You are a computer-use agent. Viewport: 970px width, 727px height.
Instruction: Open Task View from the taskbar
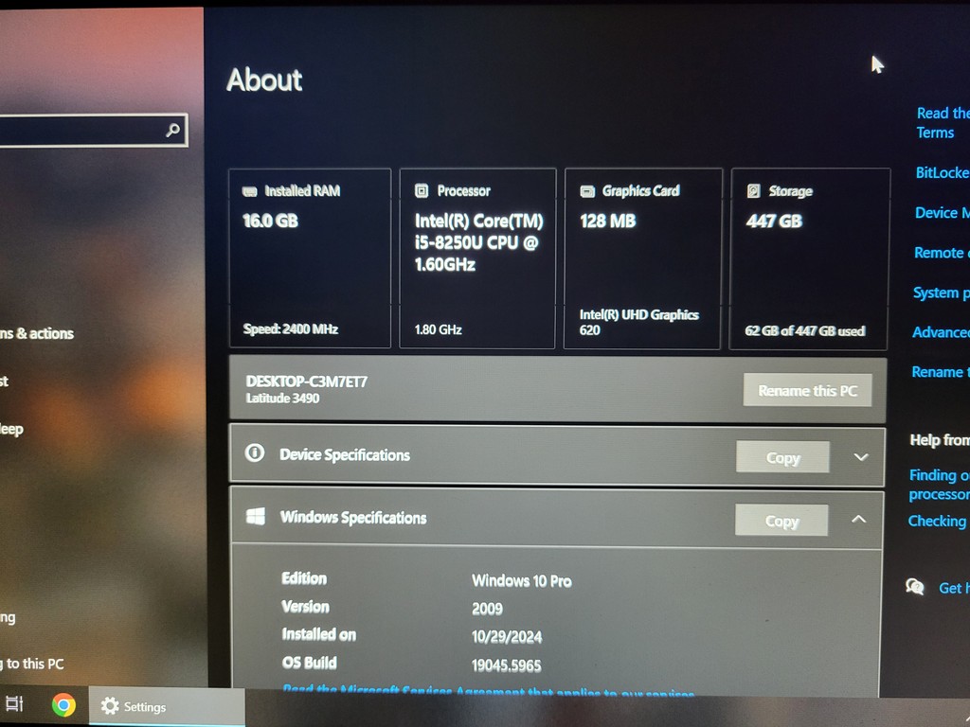point(14,703)
